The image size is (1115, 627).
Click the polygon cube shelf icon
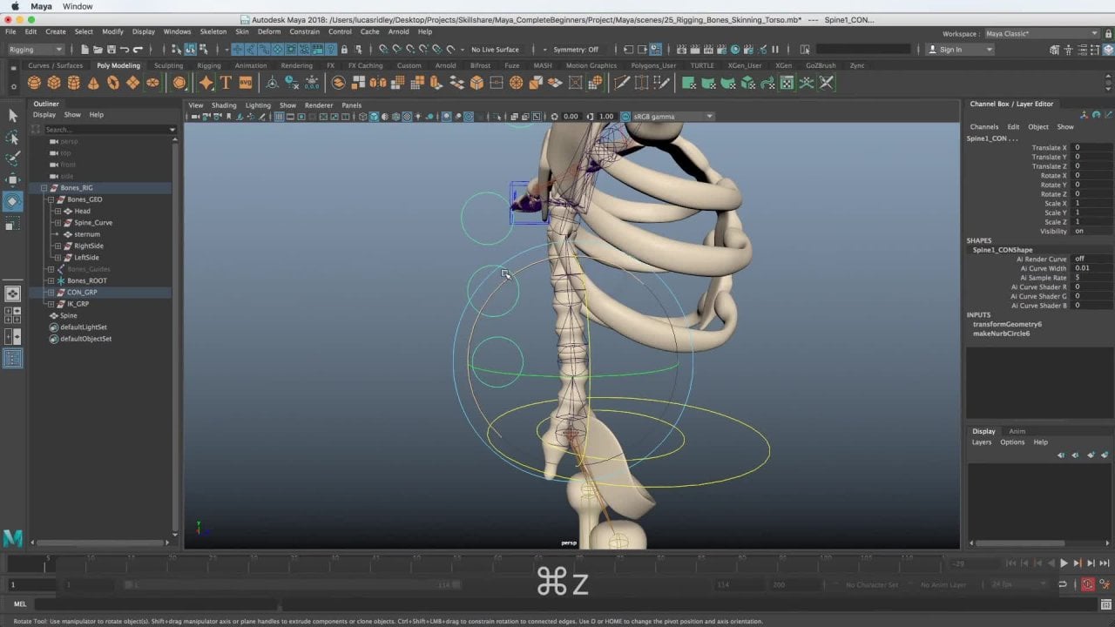pos(54,83)
